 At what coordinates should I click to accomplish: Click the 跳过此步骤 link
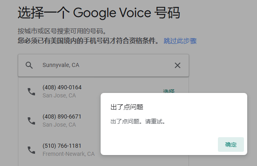[x=180, y=41]
